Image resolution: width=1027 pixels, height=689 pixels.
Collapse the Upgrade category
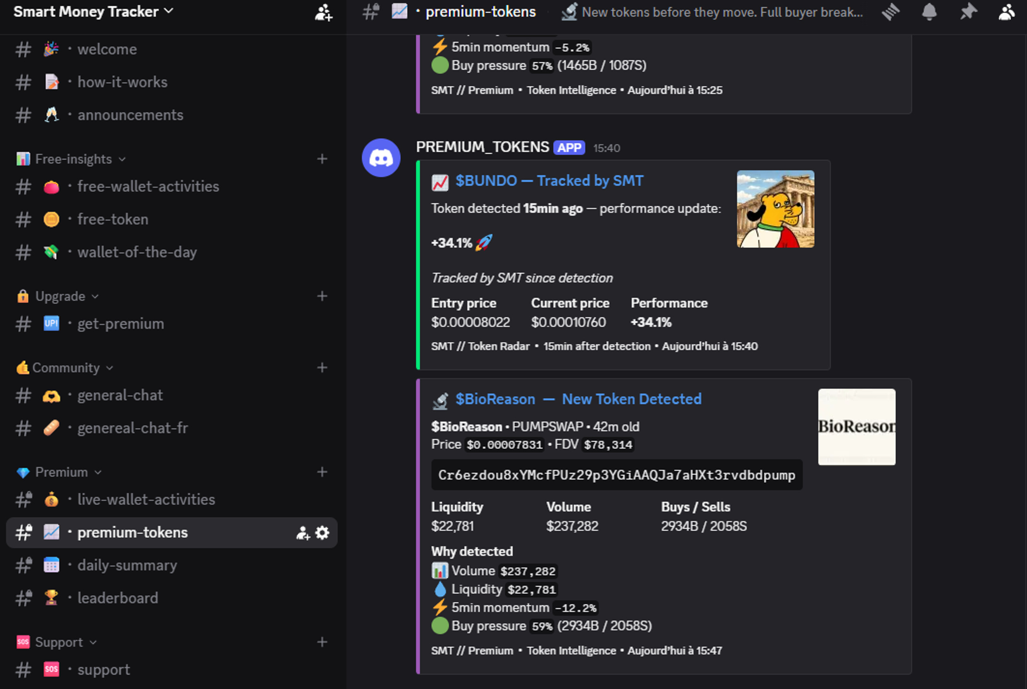click(57, 296)
